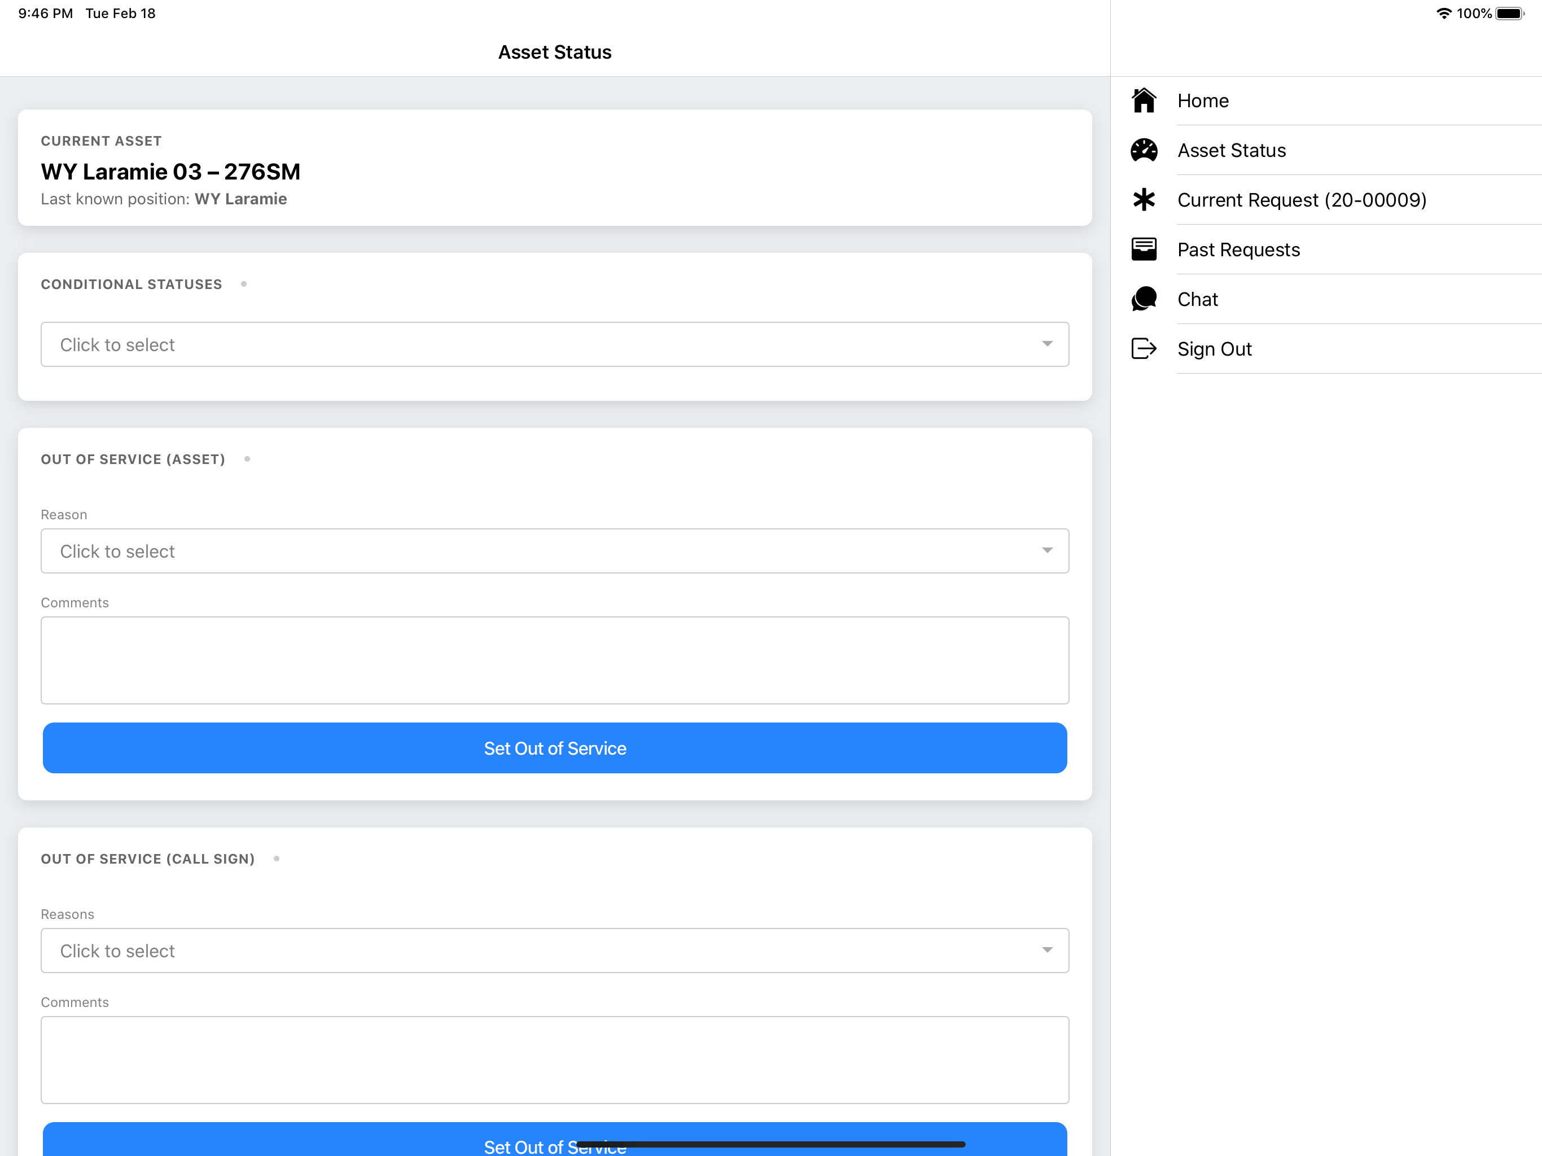This screenshot has width=1542, height=1156.
Task: Click Set Out of Service for call sign
Action: [554, 1139]
